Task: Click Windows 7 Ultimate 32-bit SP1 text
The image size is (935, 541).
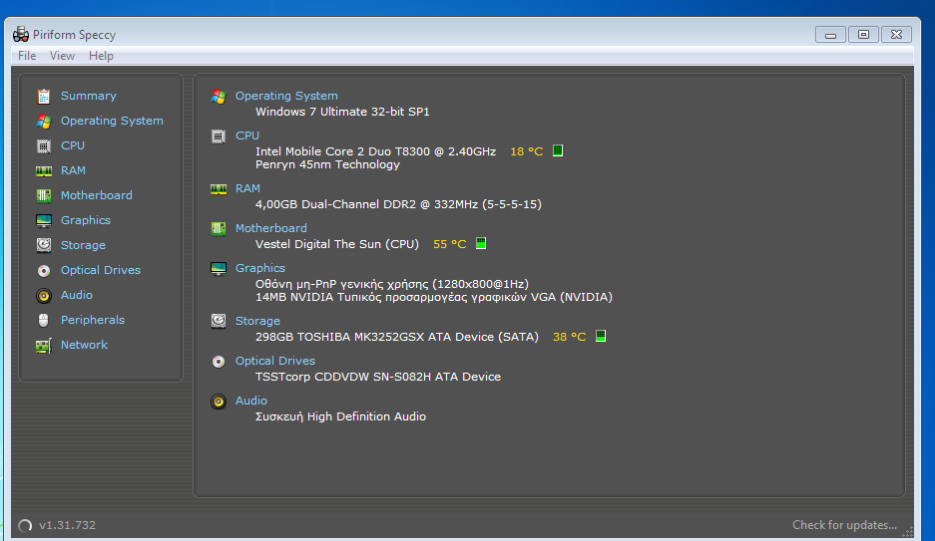Action: tap(342, 112)
